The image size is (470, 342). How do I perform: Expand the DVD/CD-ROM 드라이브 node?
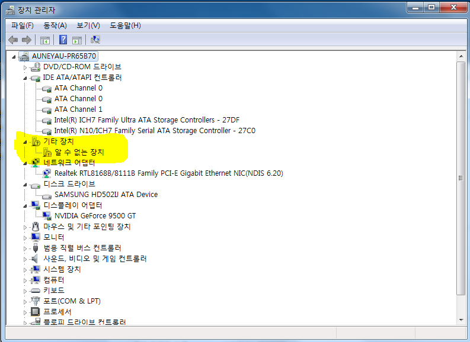point(25,67)
